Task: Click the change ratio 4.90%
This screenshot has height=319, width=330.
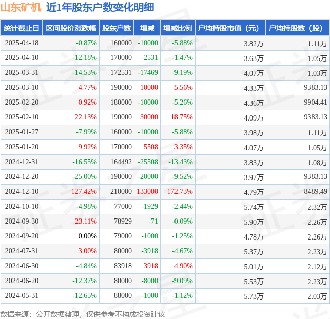Action: 184,266
